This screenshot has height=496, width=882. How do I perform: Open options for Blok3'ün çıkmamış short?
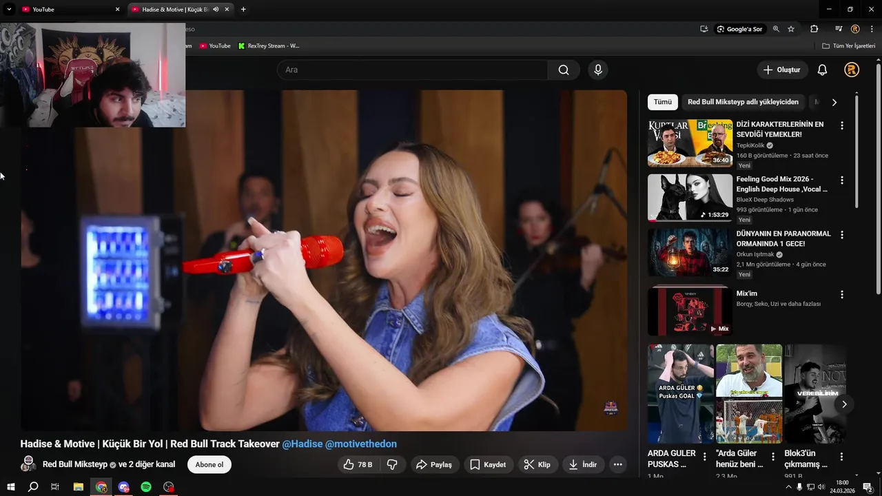coord(841,456)
